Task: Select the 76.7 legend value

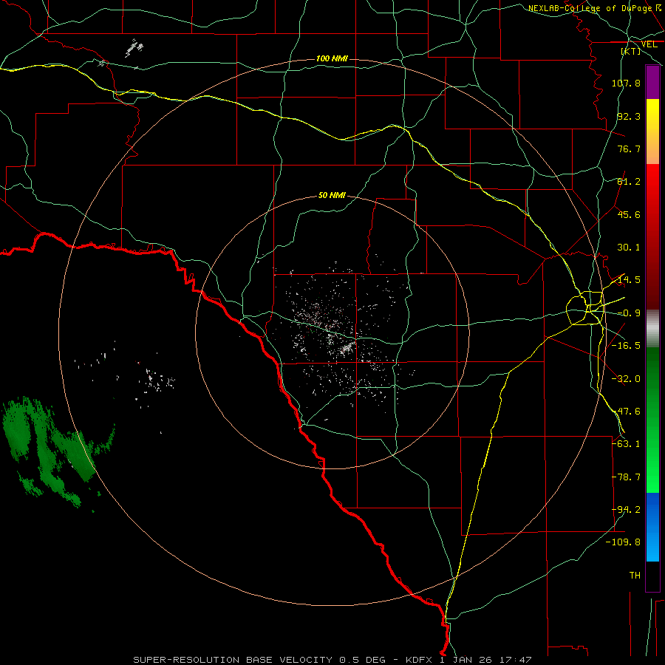Action: tap(629, 149)
